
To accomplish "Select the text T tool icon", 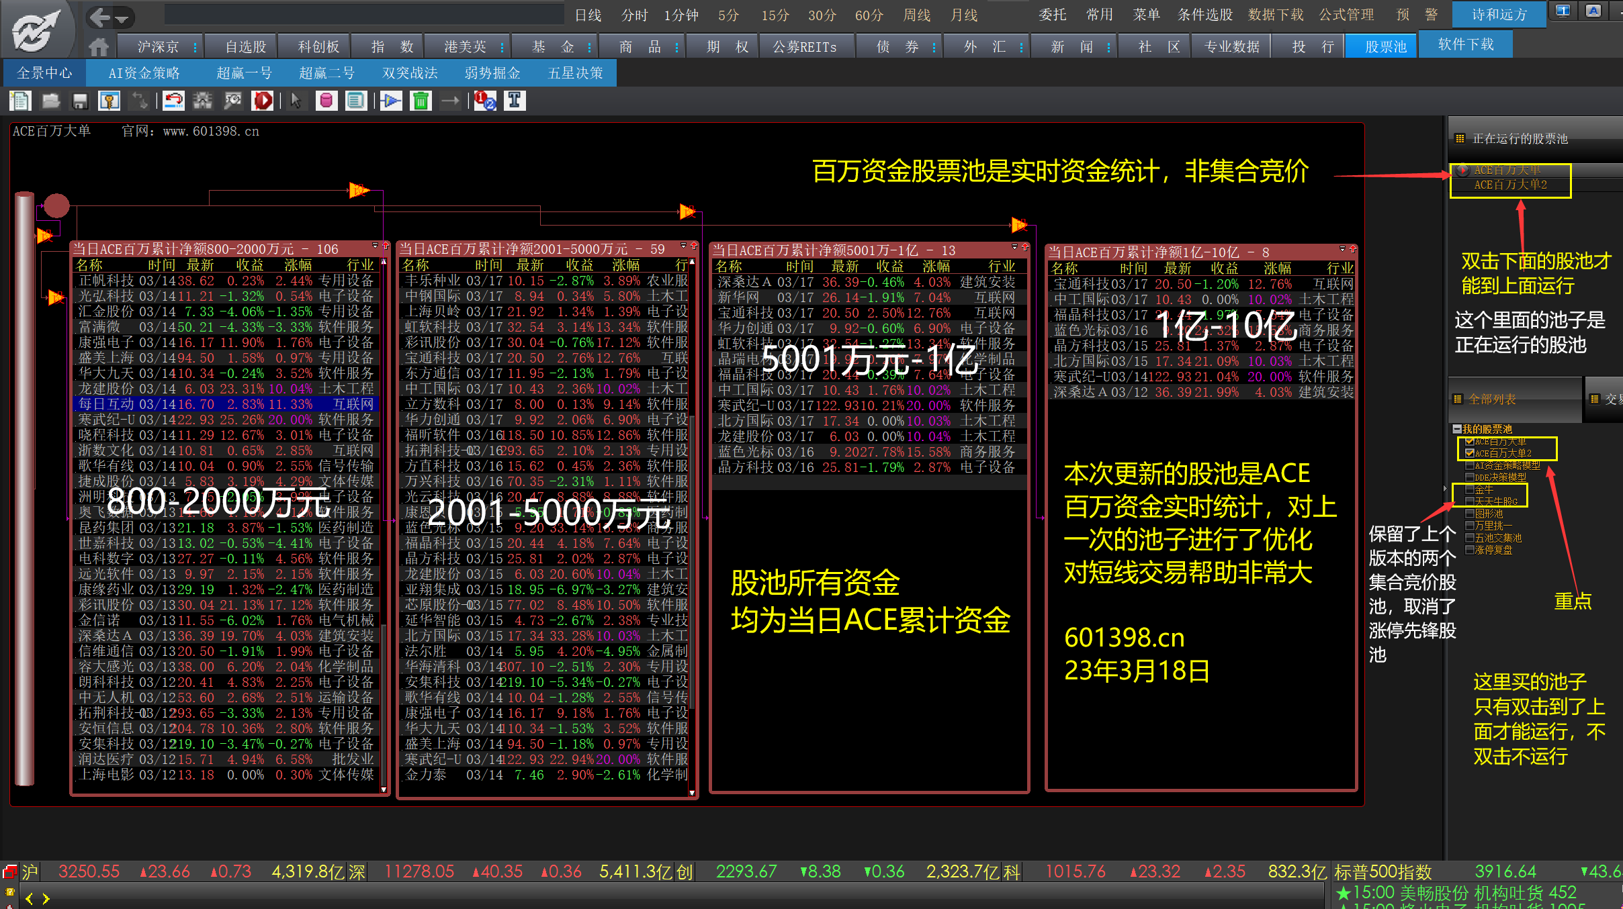I will point(515,101).
